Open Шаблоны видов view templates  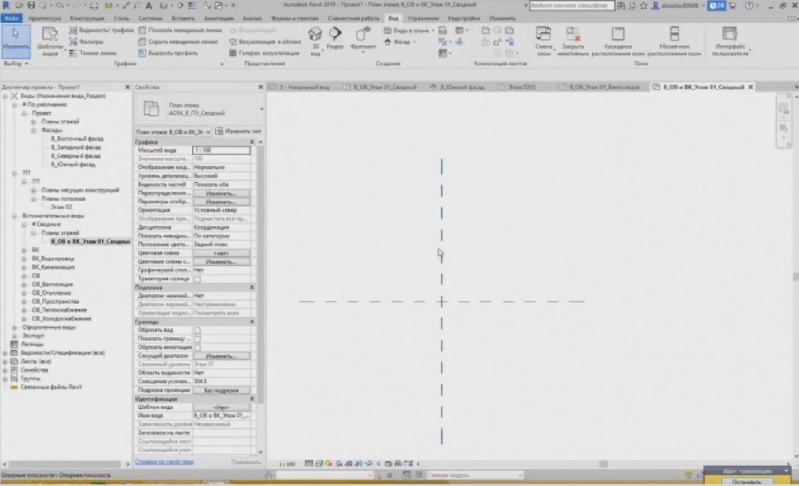point(50,41)
